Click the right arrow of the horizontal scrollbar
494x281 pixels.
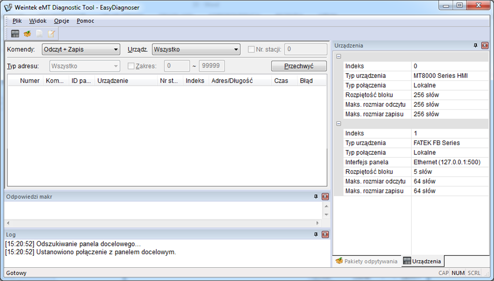pos(317,223)
